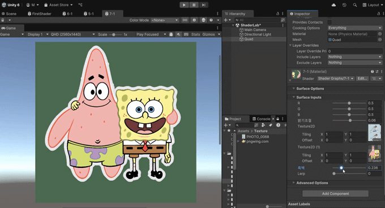Toggle the mute audio icon in Game view
The height and width of the screenshot is (208, 385).
point(178,34)
